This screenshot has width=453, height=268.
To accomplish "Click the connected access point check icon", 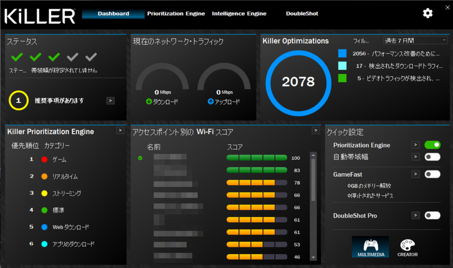I will click(x=140, y=158).
